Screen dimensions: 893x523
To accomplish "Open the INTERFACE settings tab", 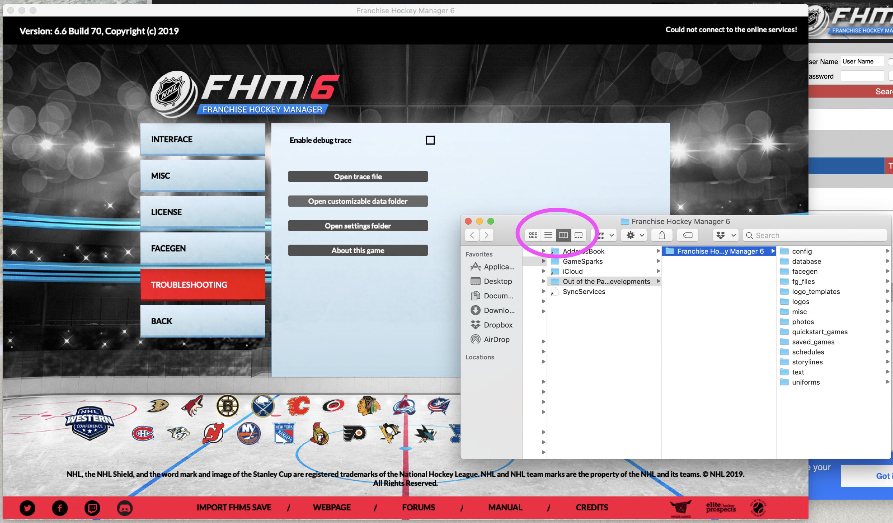I will tap(203, 139).
